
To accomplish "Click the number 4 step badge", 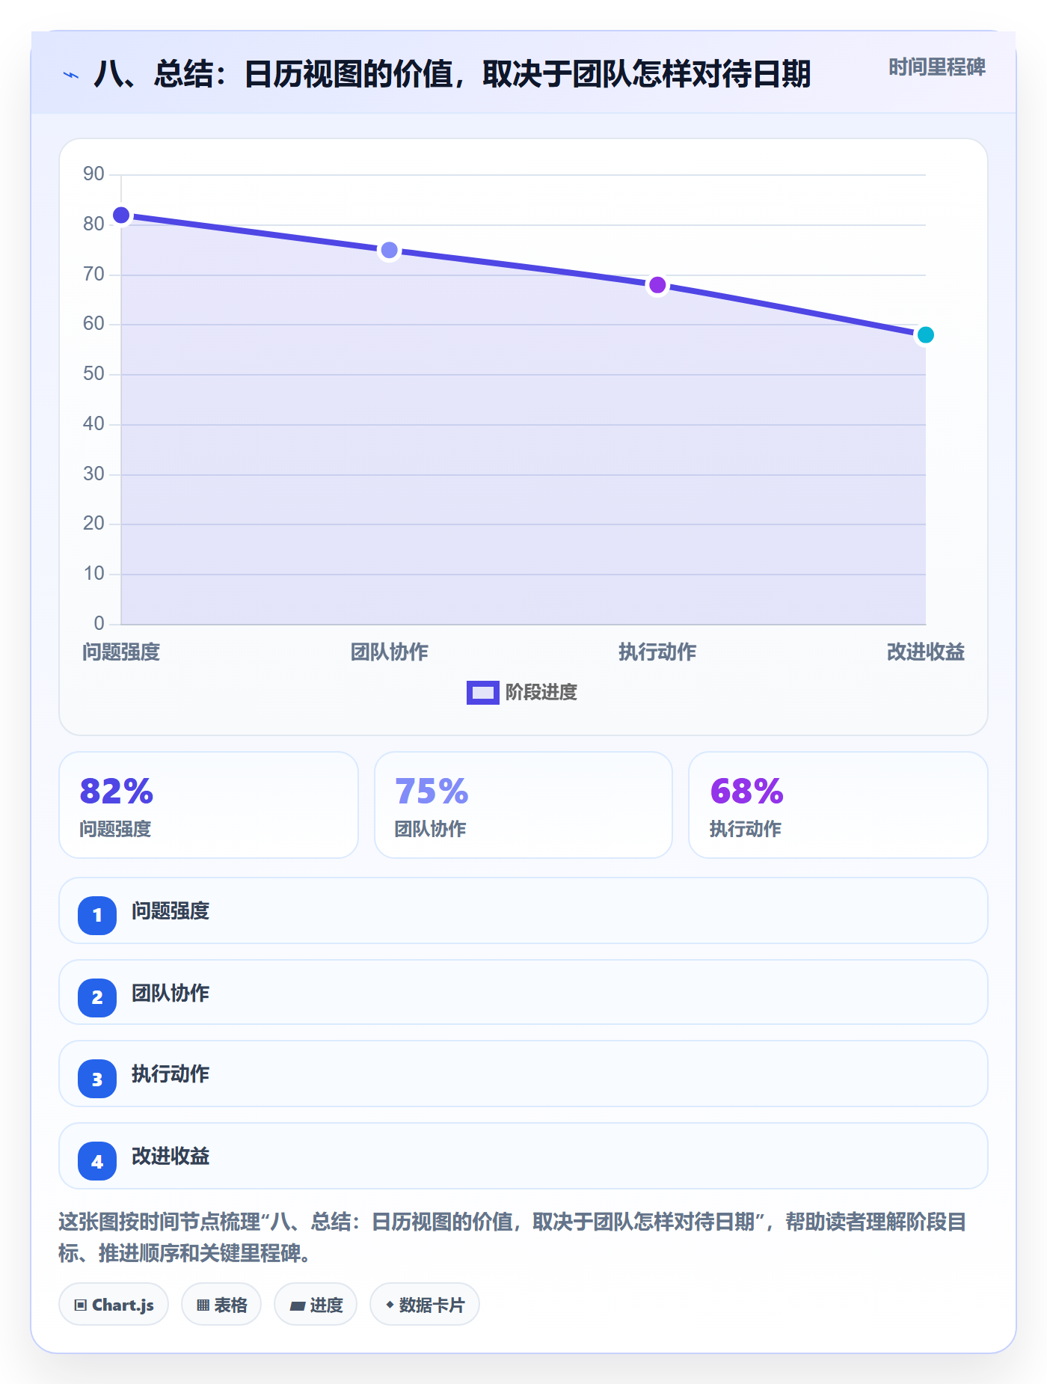I will click(97, 1161).
